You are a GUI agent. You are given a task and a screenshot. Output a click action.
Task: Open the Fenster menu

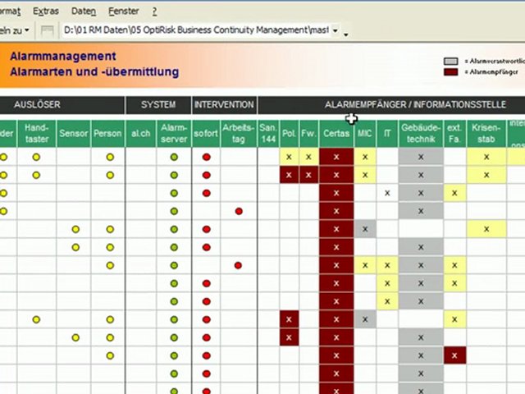(x=123, y=11)
